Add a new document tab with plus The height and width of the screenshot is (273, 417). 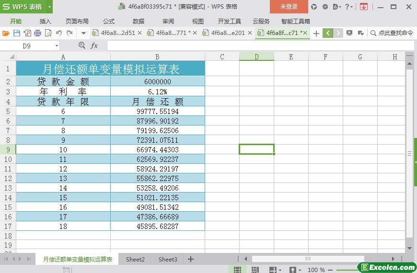[x=316, y=33]
